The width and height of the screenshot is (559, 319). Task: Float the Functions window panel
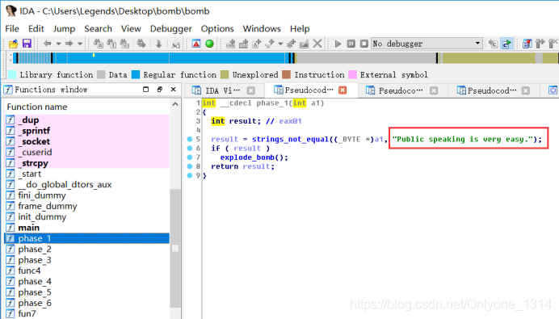coord(160,90)
